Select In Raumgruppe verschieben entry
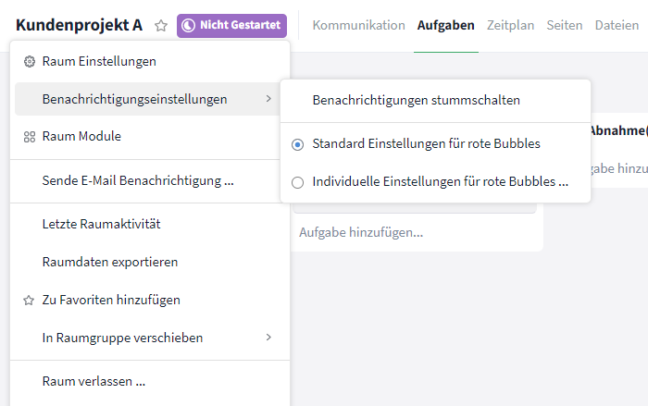 (150, 338)
